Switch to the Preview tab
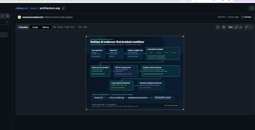 click(x=23, y=27)
